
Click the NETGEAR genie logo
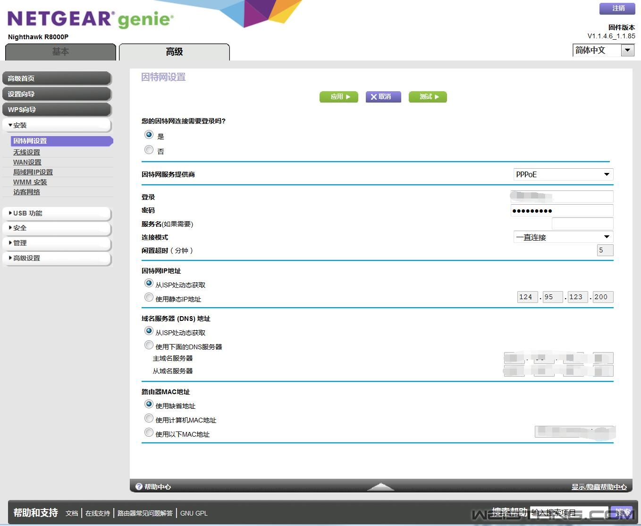click(x=91, y=19)
